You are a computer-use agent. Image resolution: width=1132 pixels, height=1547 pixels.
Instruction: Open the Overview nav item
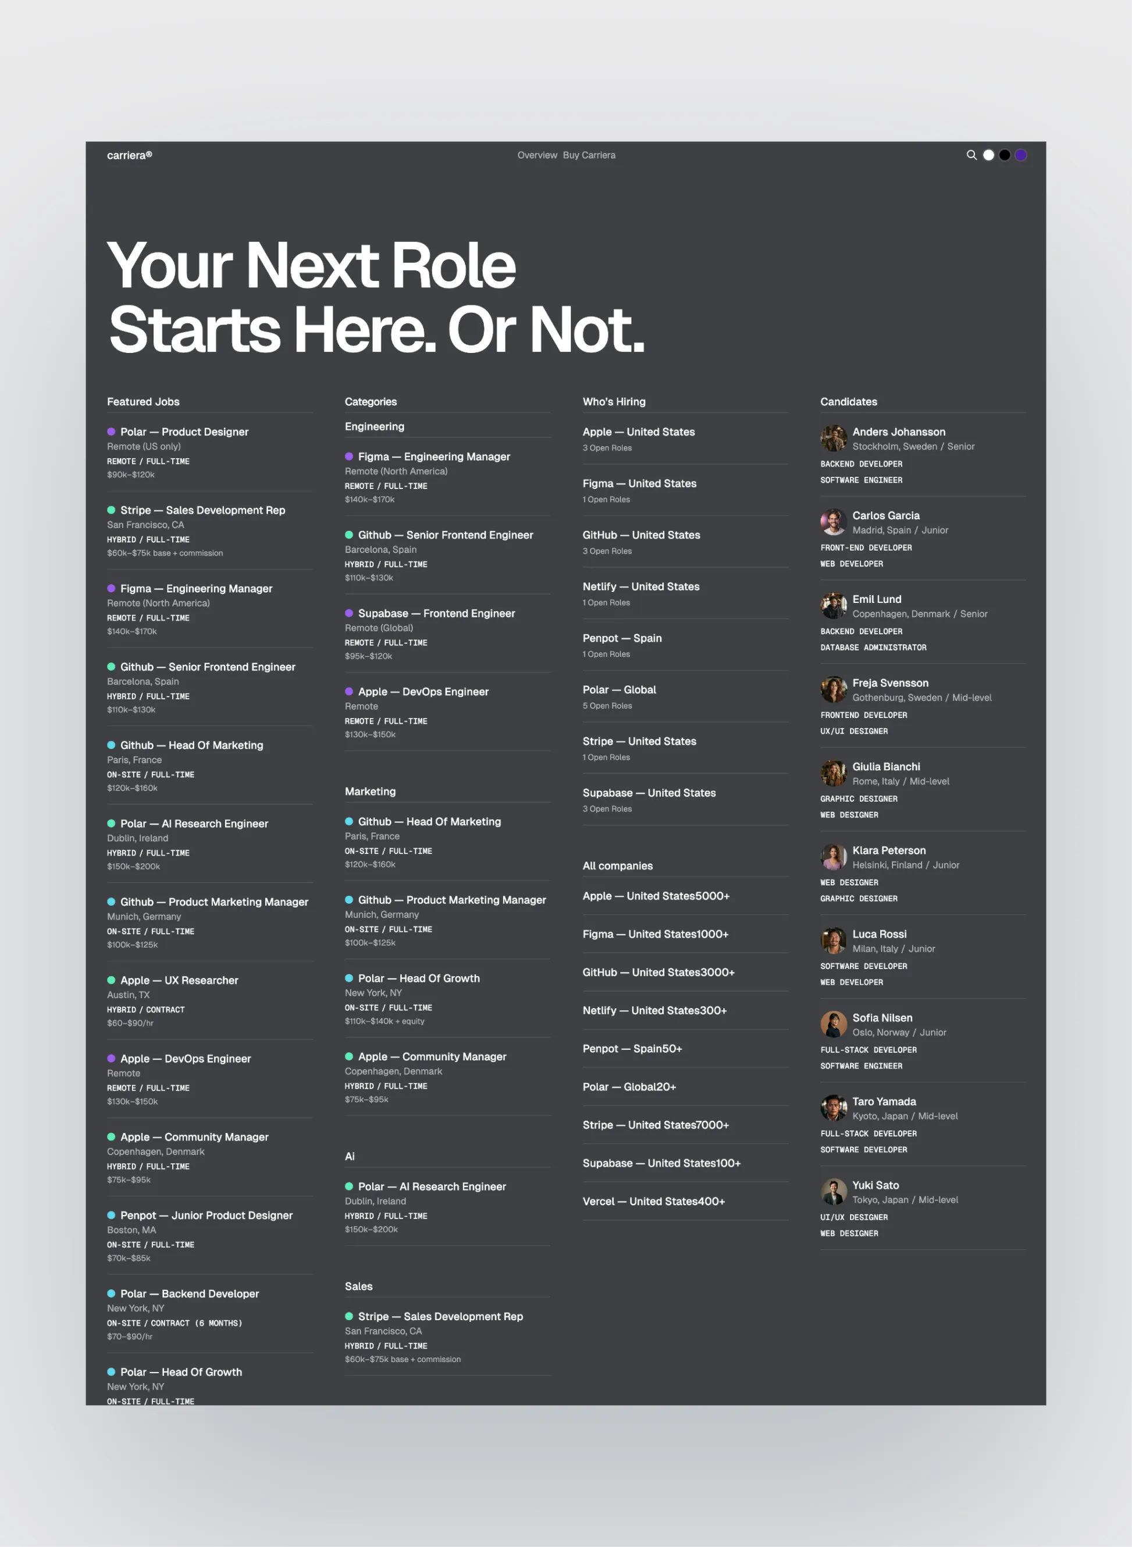[x=536, y=155]
